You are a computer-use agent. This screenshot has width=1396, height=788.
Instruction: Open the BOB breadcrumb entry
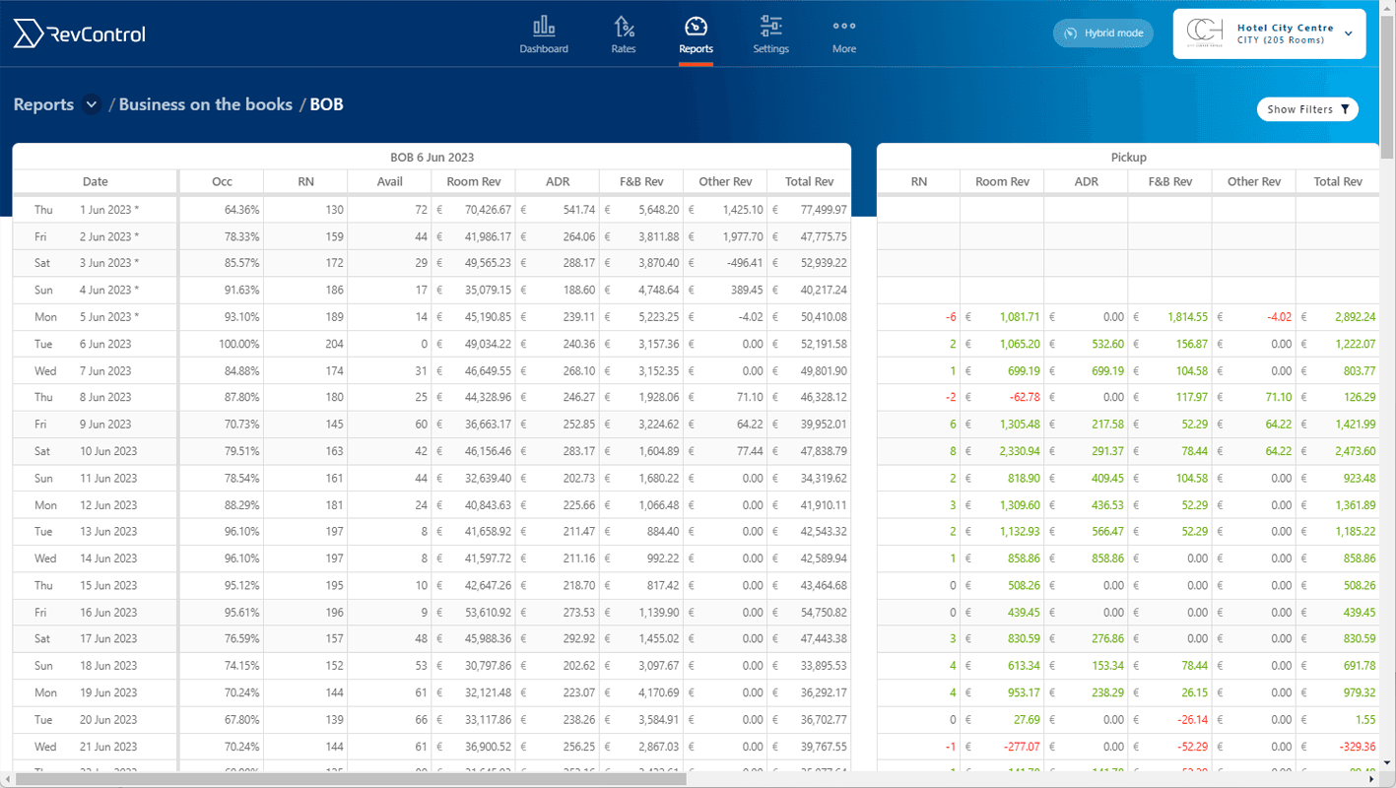click(326, 104)
